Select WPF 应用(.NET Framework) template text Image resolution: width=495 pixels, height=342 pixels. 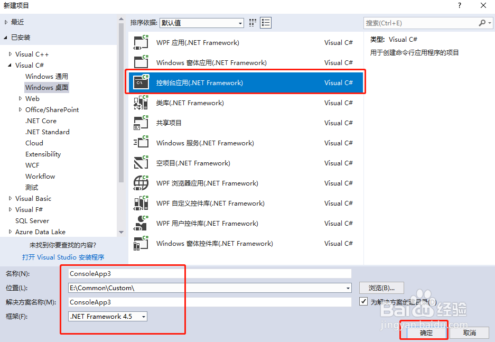[198, 43]
